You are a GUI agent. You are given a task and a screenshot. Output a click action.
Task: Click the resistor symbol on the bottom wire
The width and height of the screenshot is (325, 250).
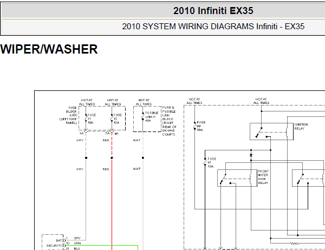(294, 244)
